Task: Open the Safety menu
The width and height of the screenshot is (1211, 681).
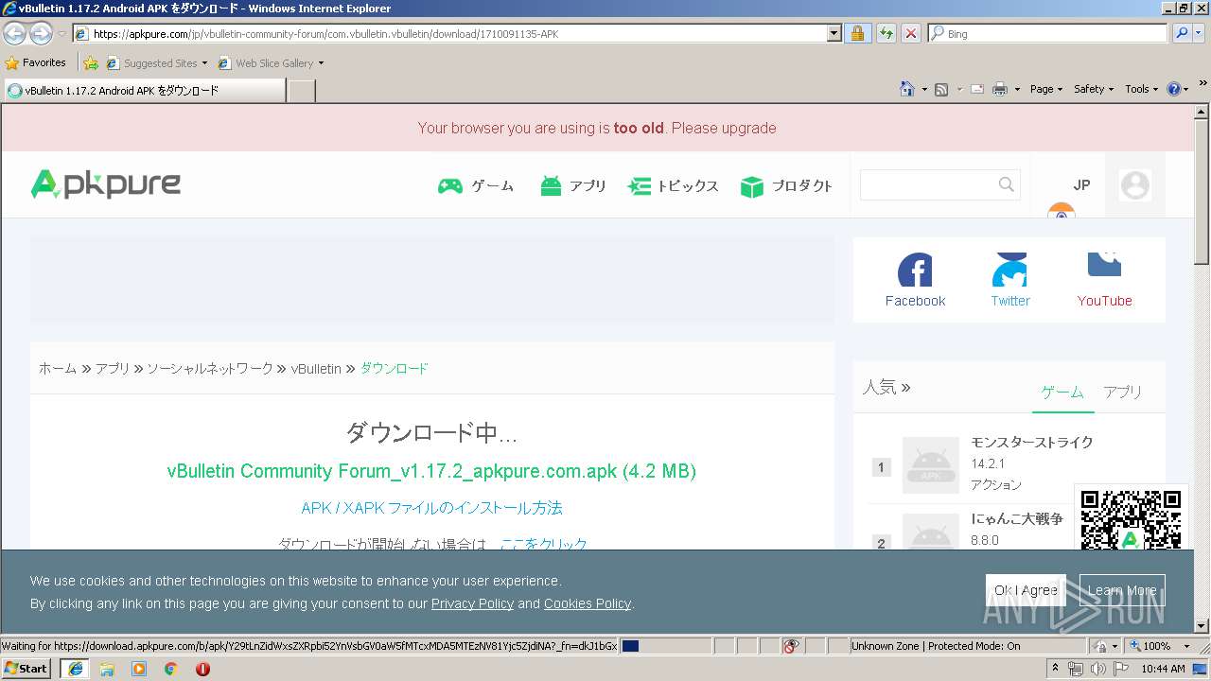Action: point(1094,89)
